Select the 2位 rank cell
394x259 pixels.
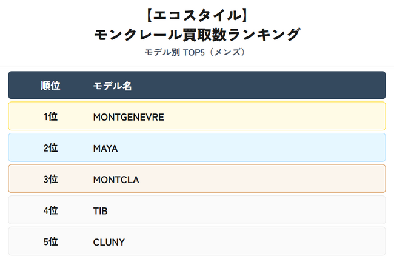pyautogui.click(x=50, y=148)
